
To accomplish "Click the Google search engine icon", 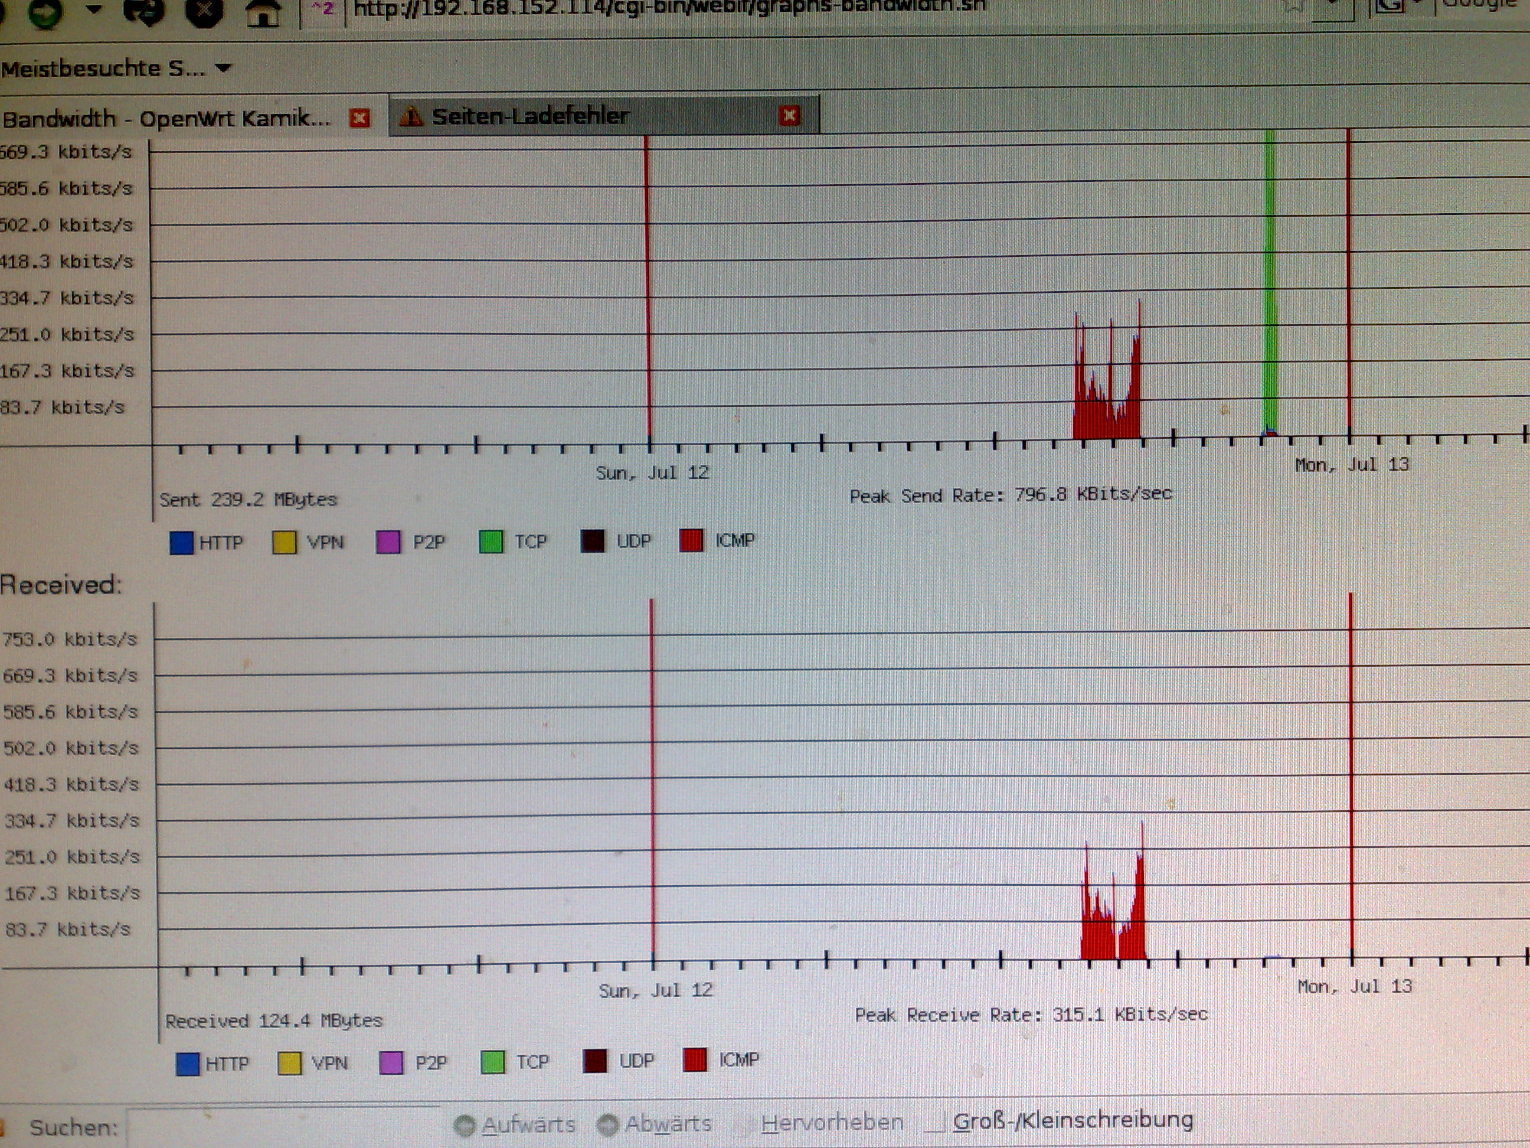I will [x=1389, y=5].
